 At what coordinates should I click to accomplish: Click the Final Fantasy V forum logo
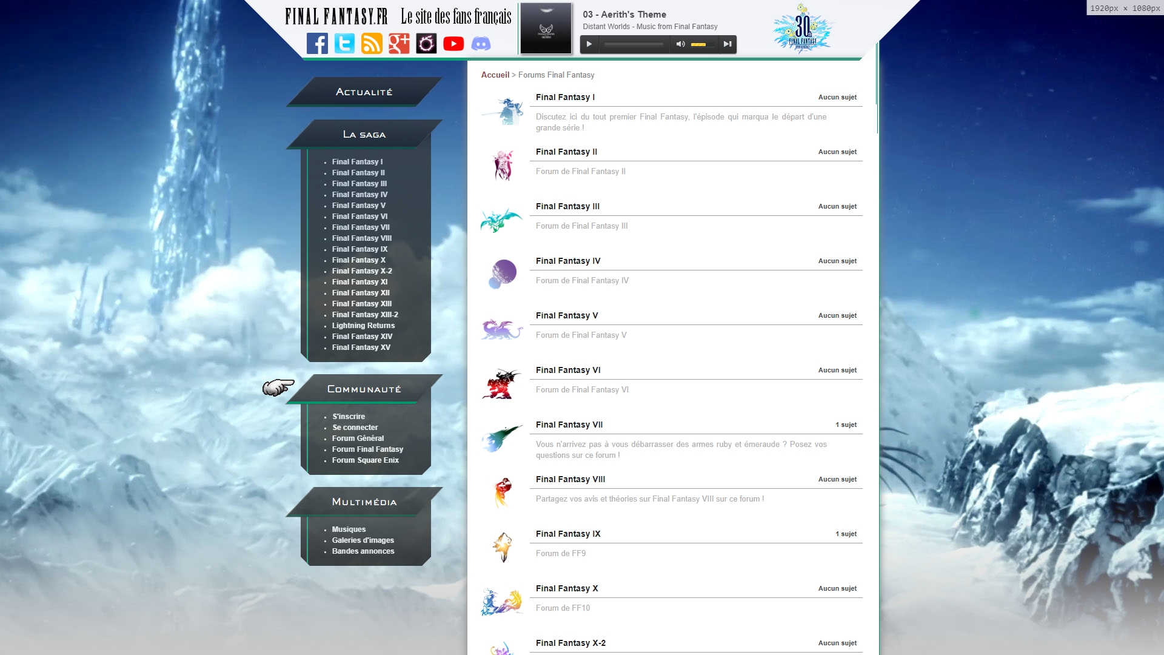[x=502, y=329]
